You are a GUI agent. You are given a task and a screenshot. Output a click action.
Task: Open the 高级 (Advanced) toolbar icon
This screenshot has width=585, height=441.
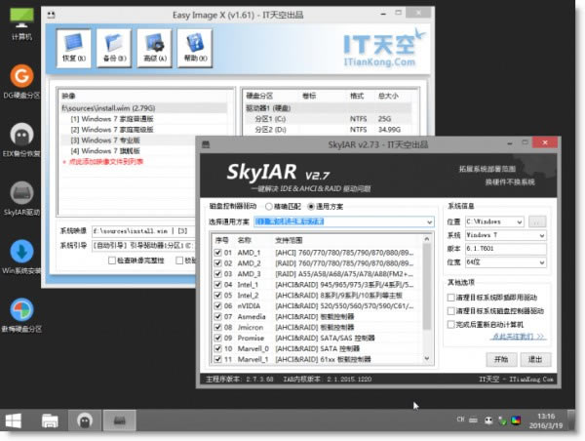point(154,48)
